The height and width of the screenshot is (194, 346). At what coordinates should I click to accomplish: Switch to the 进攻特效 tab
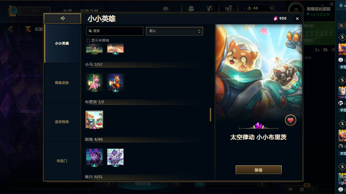(62, 122)
